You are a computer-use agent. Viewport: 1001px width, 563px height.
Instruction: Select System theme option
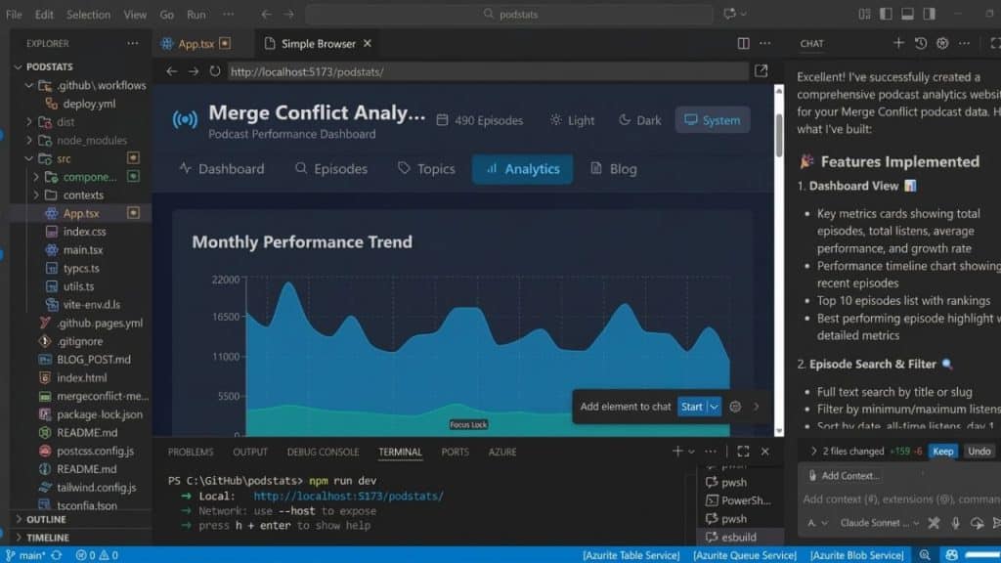pos(713,120)
